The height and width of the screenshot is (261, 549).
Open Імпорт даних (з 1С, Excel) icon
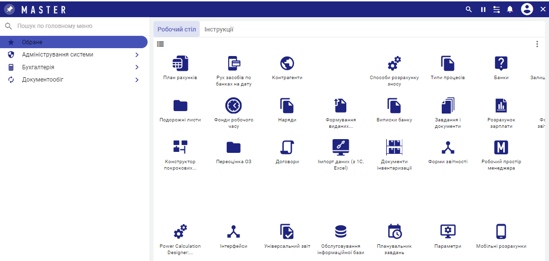tap(340, 147)
